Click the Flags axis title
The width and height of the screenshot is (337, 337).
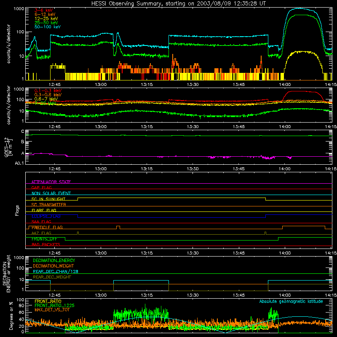[x=17, y=210]
